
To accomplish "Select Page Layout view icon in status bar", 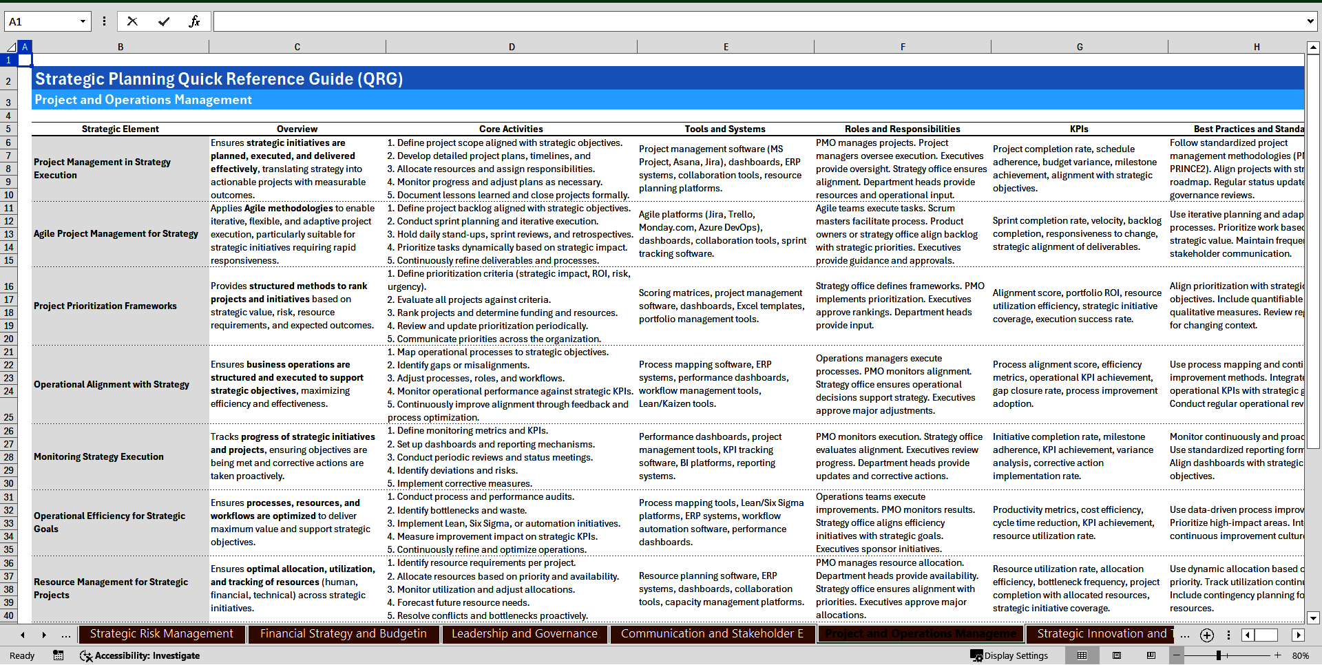I will tap(1117, 655).
